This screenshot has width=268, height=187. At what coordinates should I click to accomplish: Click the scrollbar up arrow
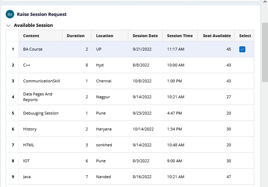click(265, 3)
